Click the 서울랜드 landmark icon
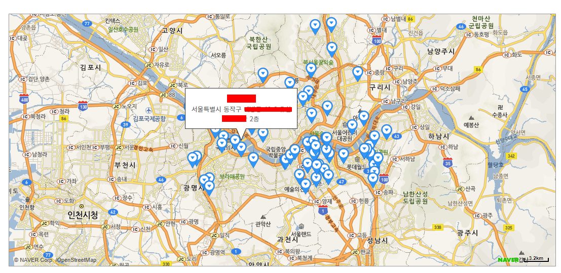Image resolution: width=561 pixels, height=273 pixels. 302,226
